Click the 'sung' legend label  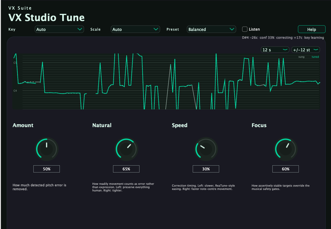[301, 57]
